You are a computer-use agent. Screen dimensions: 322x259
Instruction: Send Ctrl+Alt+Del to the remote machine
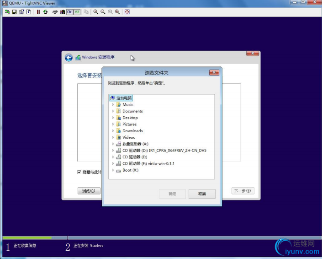55,12
